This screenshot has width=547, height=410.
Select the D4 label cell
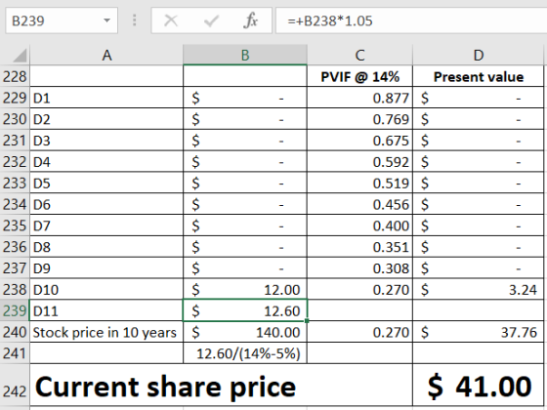tap(106, 161)
